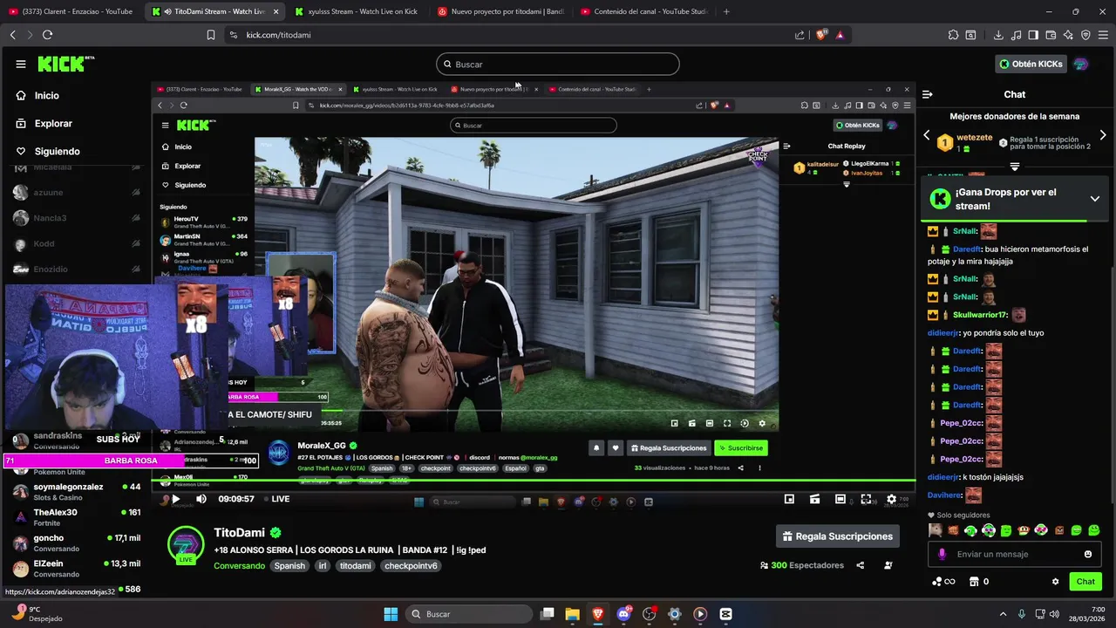Toggle browser sidebar panel
This screenshot has height=628, width=1116.
coord(1033,35)
